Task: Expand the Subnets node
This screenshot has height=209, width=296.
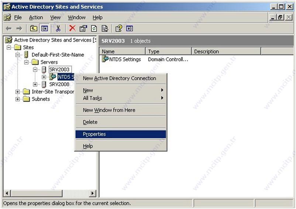Action: (18, 99)
